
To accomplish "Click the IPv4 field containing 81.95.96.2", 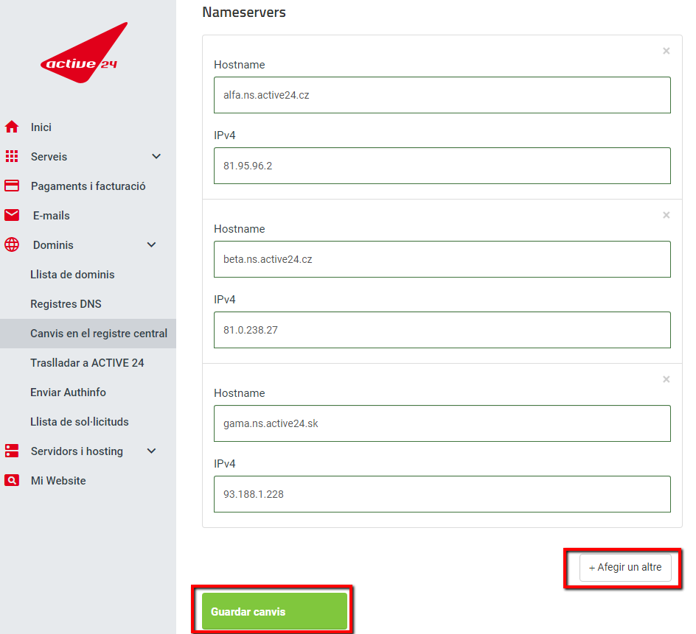I will click(x=442, y=166).
